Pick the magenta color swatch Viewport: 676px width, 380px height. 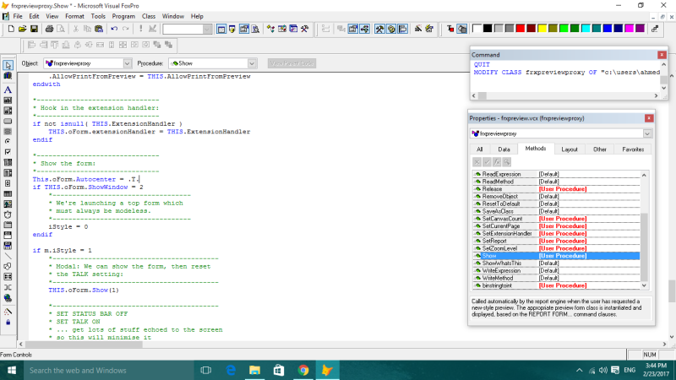[x=629, y=29]
